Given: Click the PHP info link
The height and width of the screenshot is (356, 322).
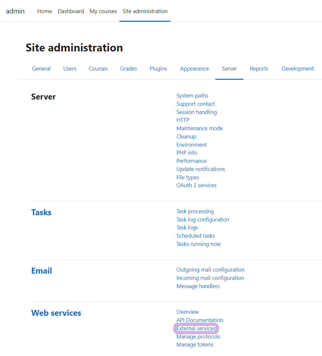Looking at the screenshot, I should pos(187,153).
